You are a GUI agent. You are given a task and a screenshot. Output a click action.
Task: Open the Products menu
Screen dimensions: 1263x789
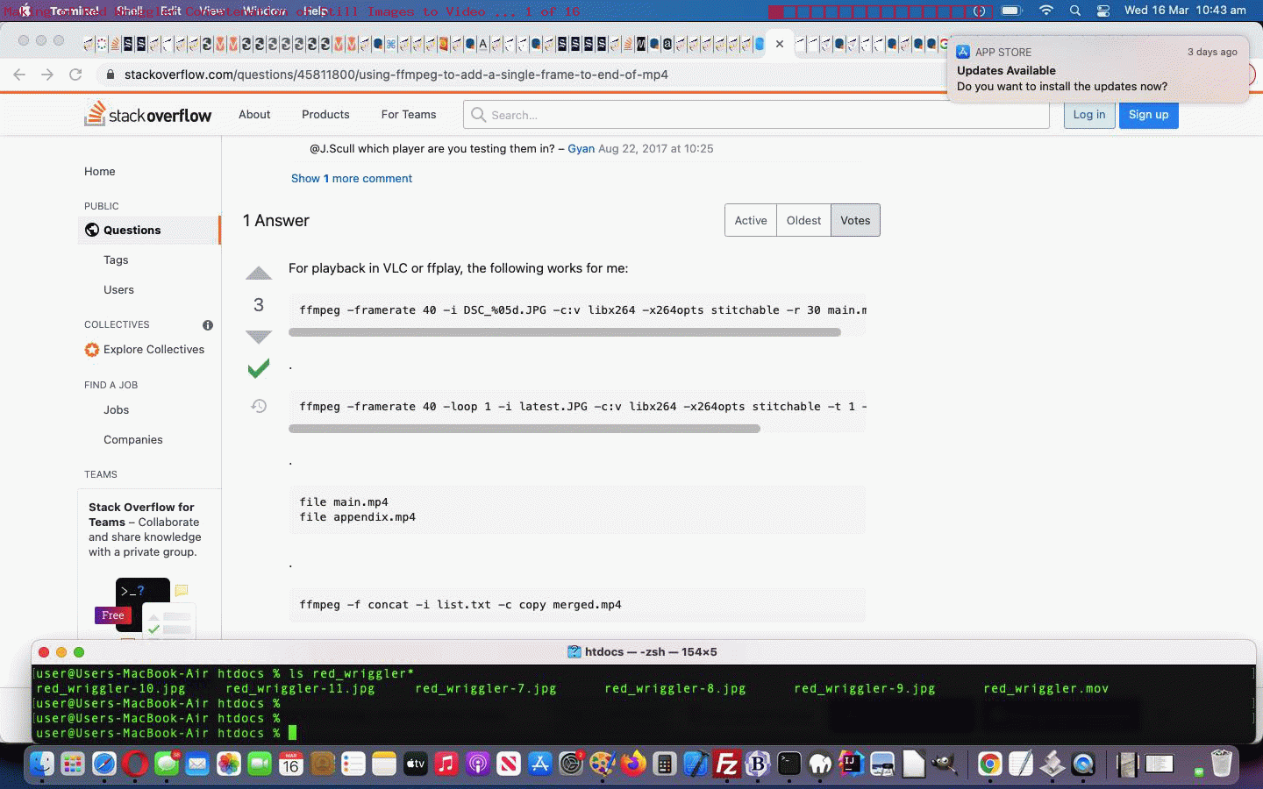pos(325,115)
